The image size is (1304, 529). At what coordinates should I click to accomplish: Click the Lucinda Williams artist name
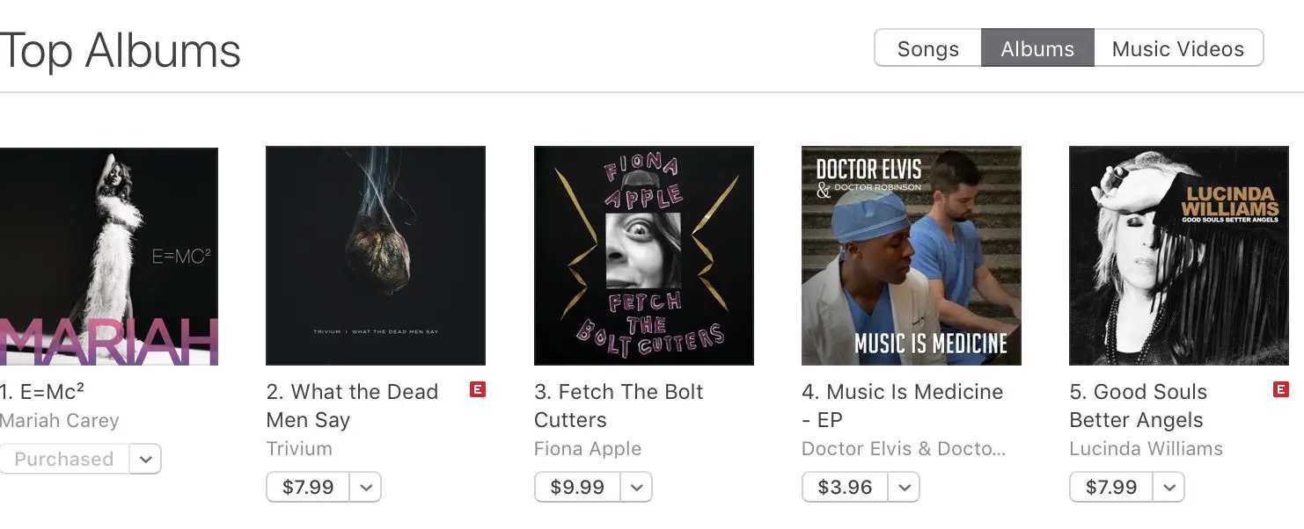click(x=1146, y=448)
